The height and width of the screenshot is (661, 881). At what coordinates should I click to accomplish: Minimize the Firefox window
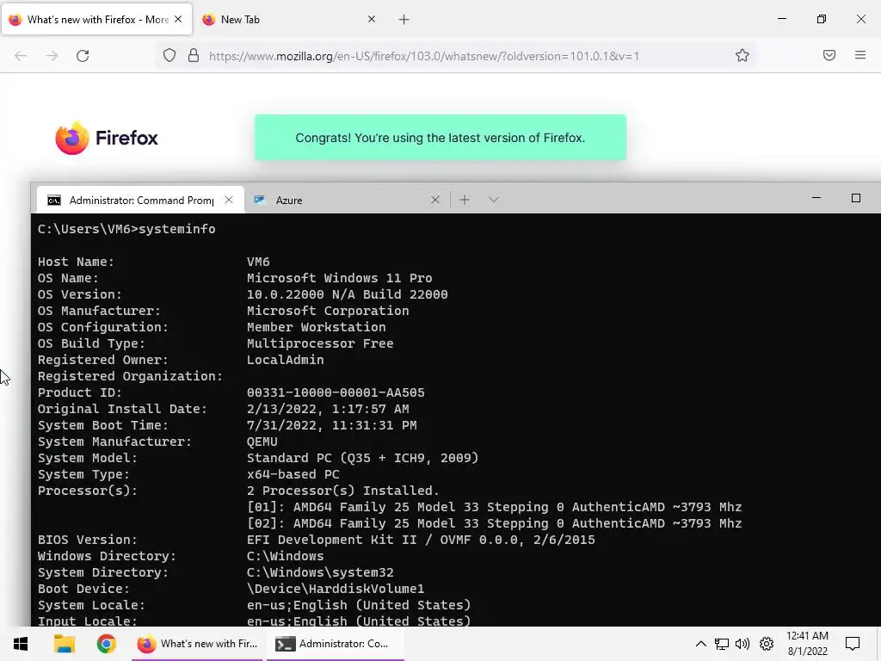tap(781, 19)
